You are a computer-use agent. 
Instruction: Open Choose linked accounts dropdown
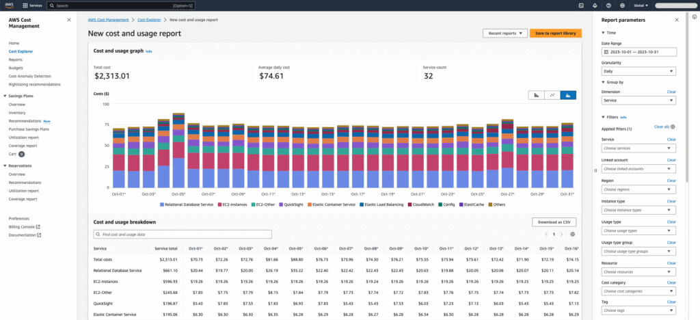(x=638, y=169)
